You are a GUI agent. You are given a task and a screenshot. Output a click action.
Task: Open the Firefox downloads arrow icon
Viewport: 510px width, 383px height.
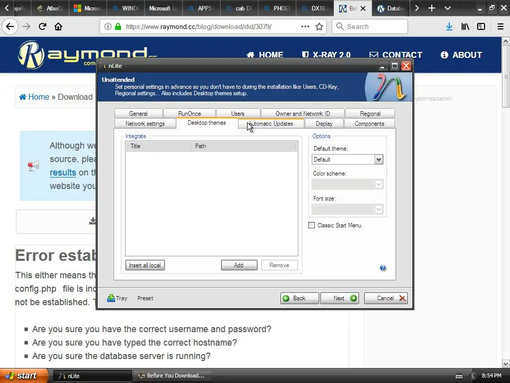(x=449, y=26)
